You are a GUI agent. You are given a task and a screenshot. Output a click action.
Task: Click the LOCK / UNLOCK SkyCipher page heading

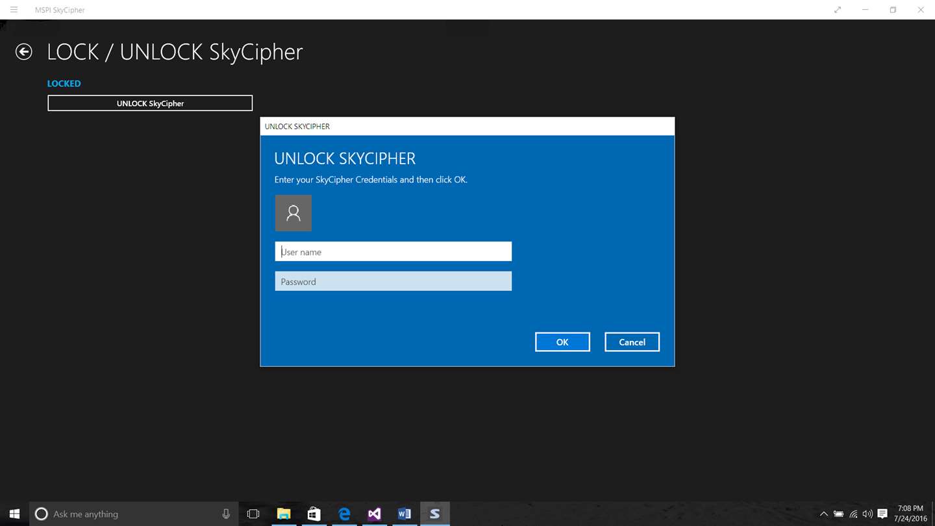(x=175, y=52)
